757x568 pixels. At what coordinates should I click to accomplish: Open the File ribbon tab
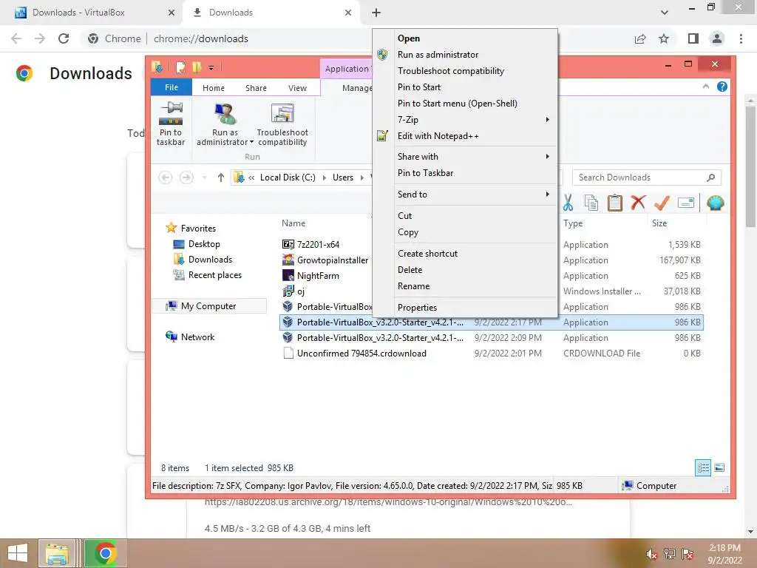click(172, 87)
